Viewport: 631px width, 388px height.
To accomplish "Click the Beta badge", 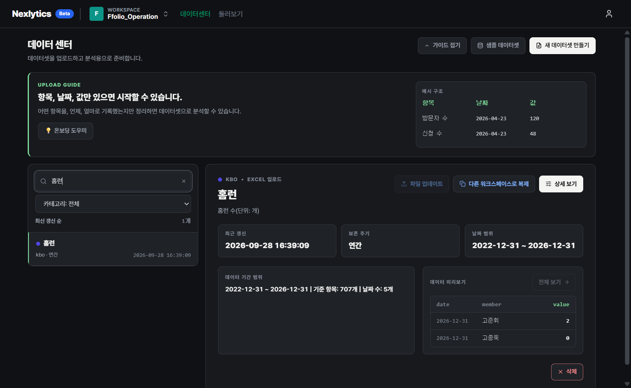I will 65,14.
